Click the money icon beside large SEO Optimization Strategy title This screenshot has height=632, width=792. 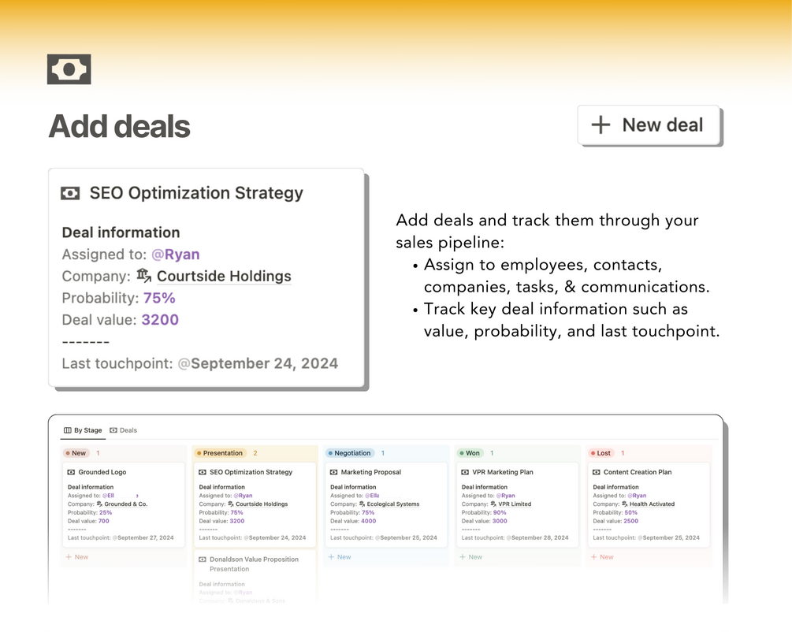[x=70, y=193]
